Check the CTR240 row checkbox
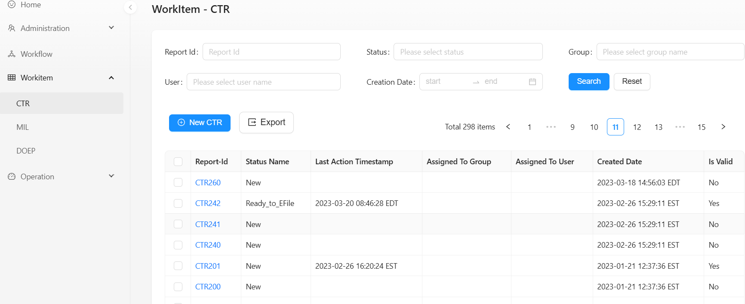Viewport: 745px width, 304px height. (178, 245)
